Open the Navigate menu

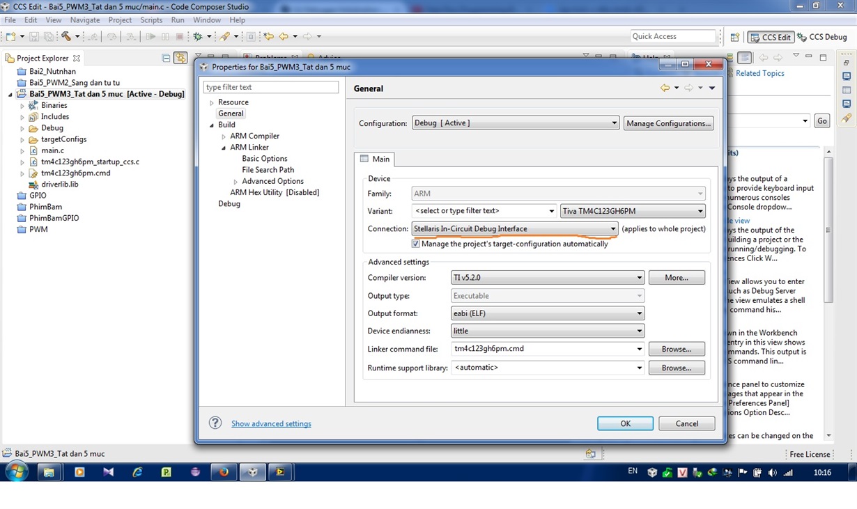[x=85, y=20]
